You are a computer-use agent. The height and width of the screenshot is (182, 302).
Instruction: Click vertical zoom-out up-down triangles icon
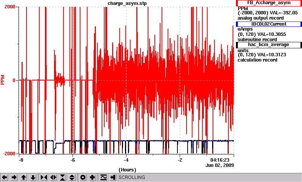click(x=72, y=177)
